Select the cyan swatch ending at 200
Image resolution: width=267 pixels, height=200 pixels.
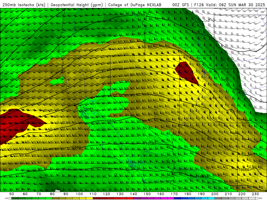tap(211, 199)
